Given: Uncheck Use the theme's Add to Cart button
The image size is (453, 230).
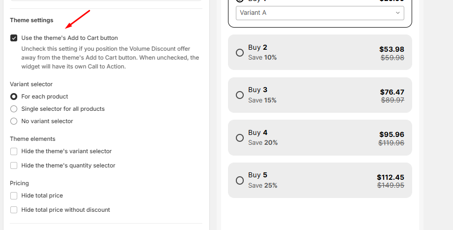Looking at the screenshot, I should 14,38.
